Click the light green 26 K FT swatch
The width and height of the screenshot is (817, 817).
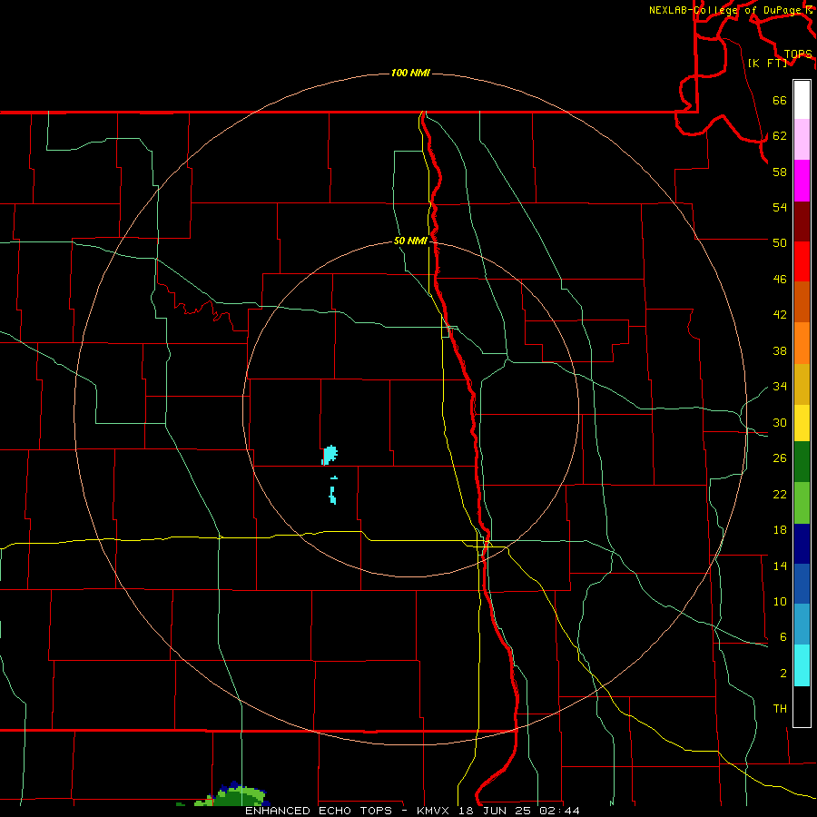[x=802, y=503]
